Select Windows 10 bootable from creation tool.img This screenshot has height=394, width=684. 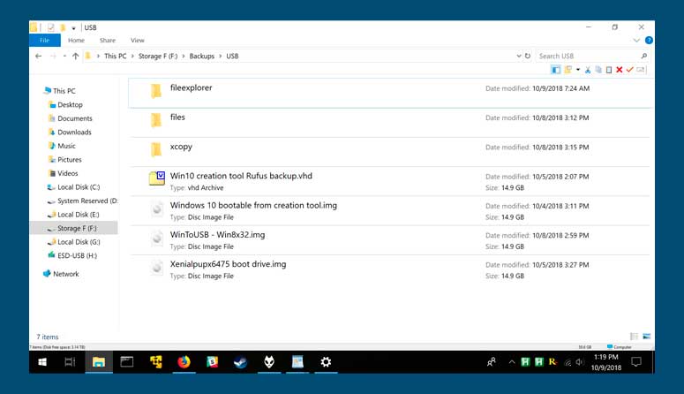point(390,210)
